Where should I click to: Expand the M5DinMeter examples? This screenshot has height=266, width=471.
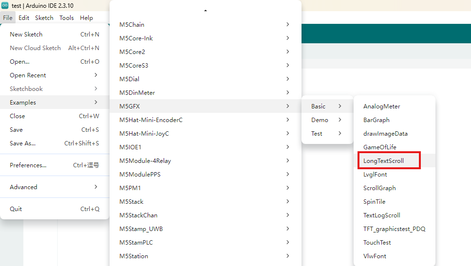pos(206,93)
